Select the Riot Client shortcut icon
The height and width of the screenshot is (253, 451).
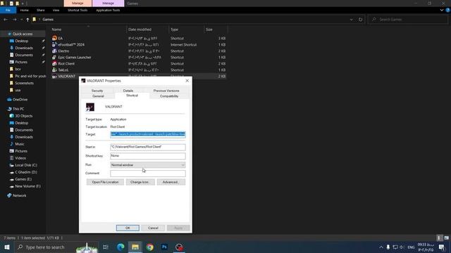(x=54, y=63)
